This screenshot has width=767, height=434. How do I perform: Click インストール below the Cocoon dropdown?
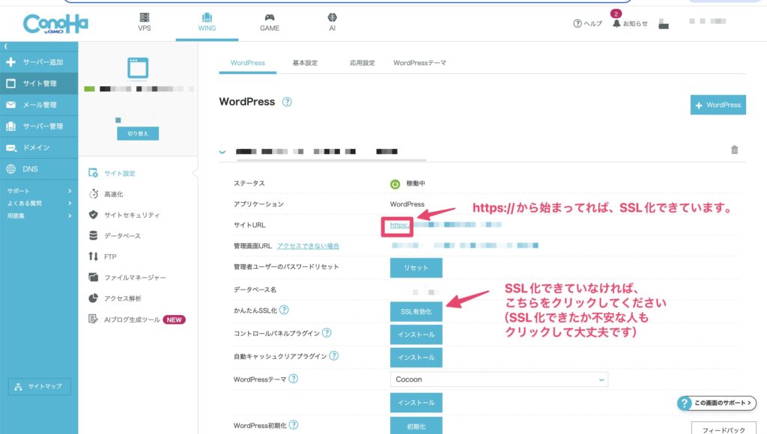coord(416,403)
